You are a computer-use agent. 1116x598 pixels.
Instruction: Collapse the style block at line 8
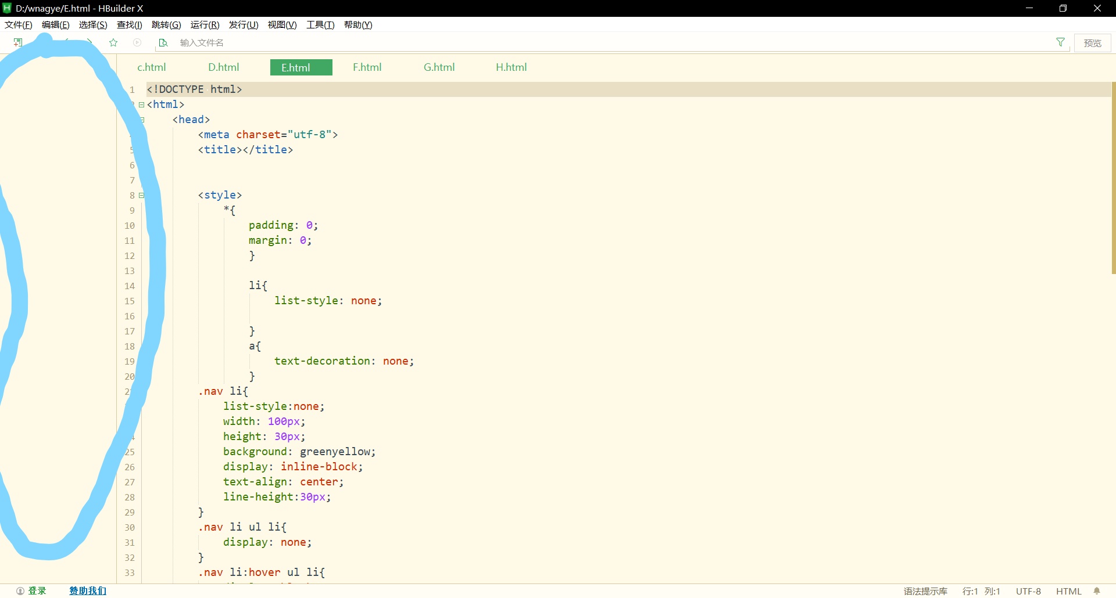click(x=141, y=195)
